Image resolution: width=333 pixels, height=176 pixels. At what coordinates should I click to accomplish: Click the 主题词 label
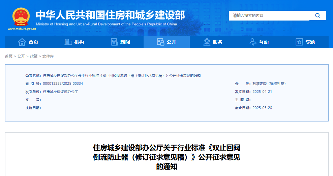click(x=243, y=100)
